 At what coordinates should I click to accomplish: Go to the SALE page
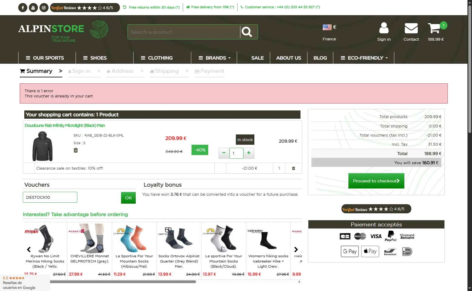257,58
